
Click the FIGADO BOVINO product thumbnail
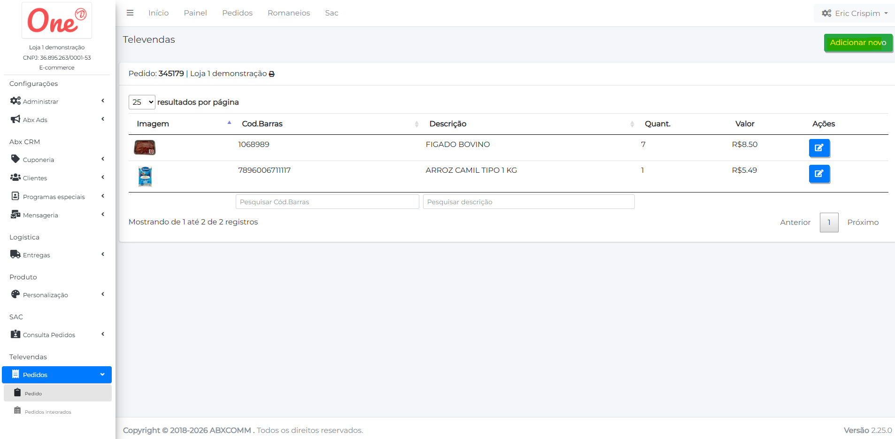145,147
